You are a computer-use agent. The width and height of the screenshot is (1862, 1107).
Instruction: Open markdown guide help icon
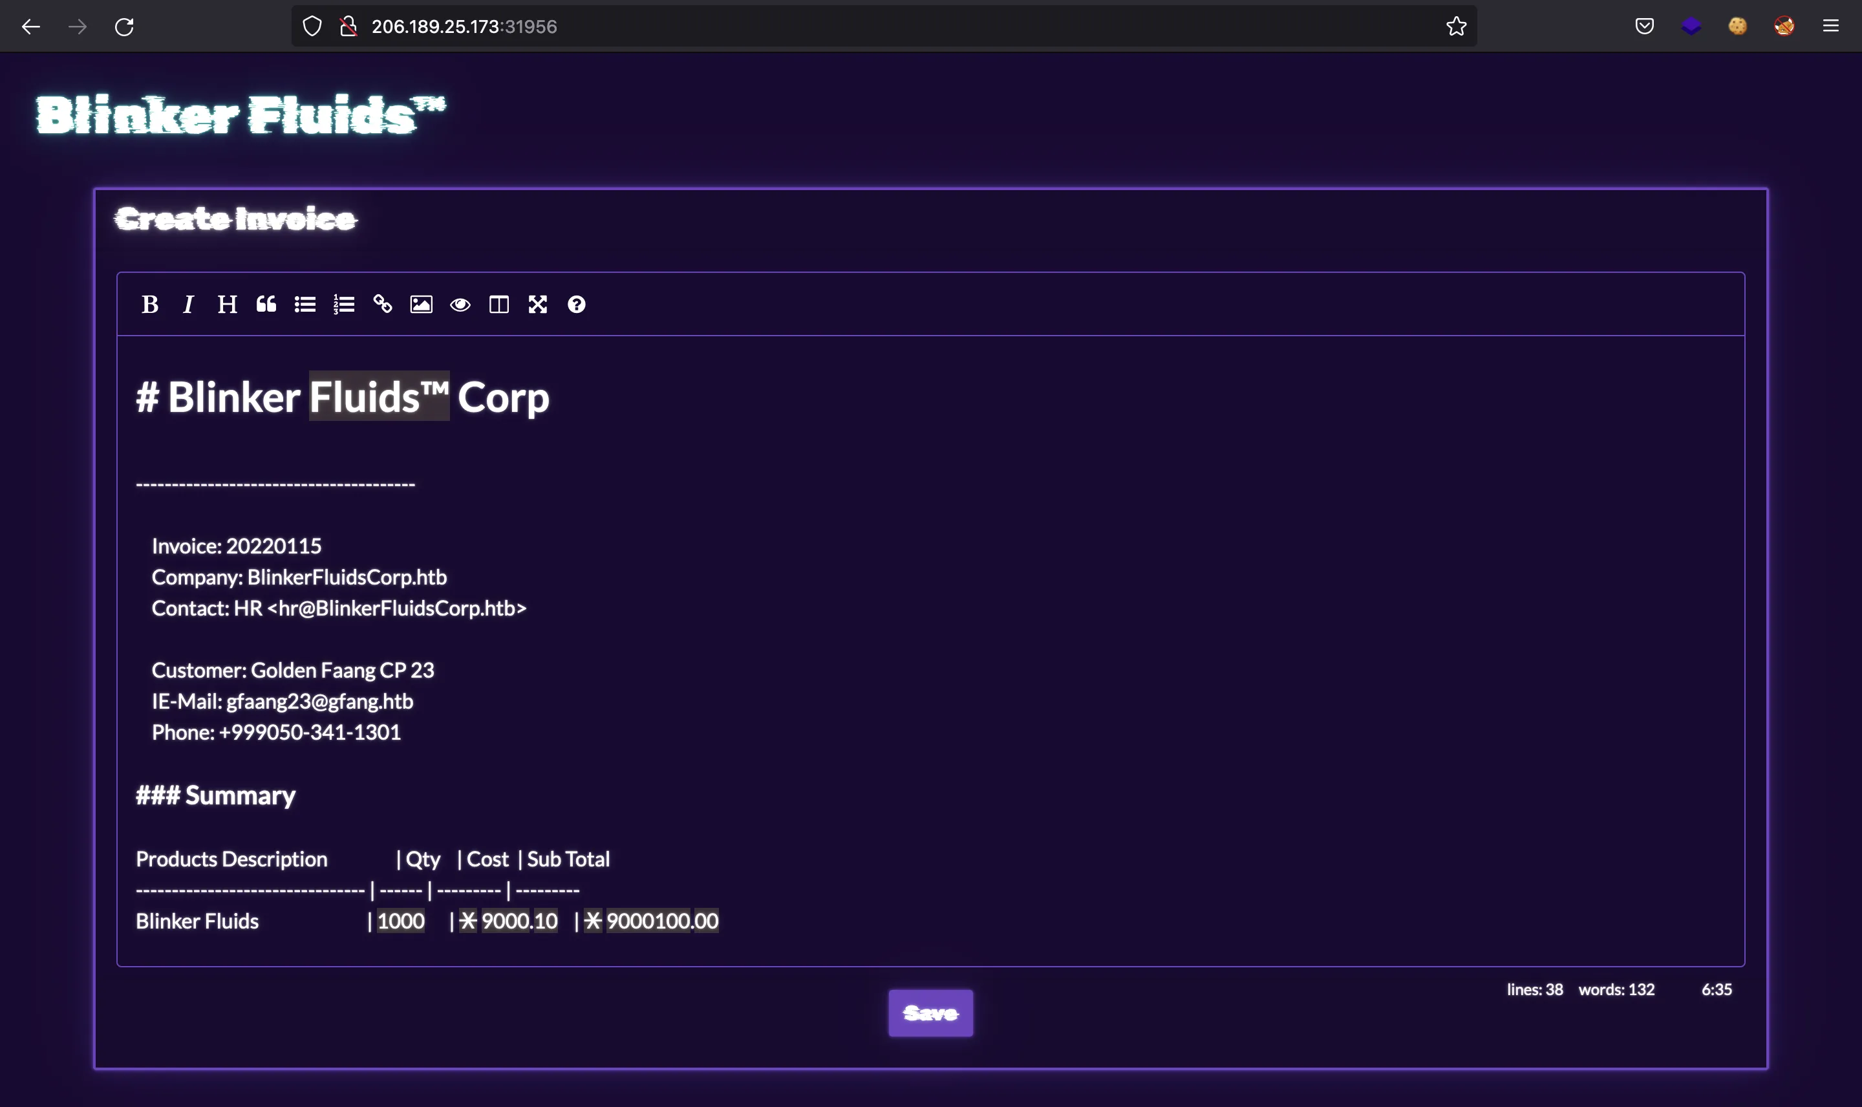(577, 305)
